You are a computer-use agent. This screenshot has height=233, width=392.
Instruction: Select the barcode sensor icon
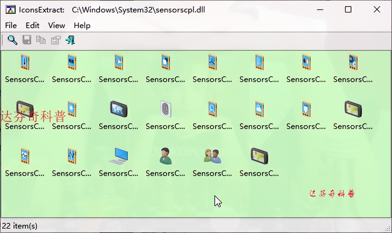(x=72, y=62)
